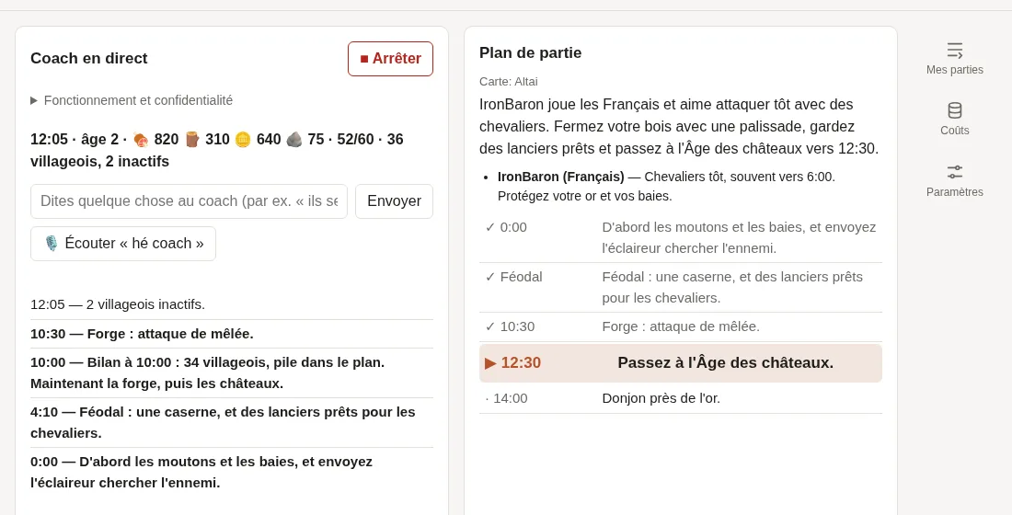
Task: Click log entry 10:30 — Forge : attaque de mêlée
Action: [x=232, y=334]
